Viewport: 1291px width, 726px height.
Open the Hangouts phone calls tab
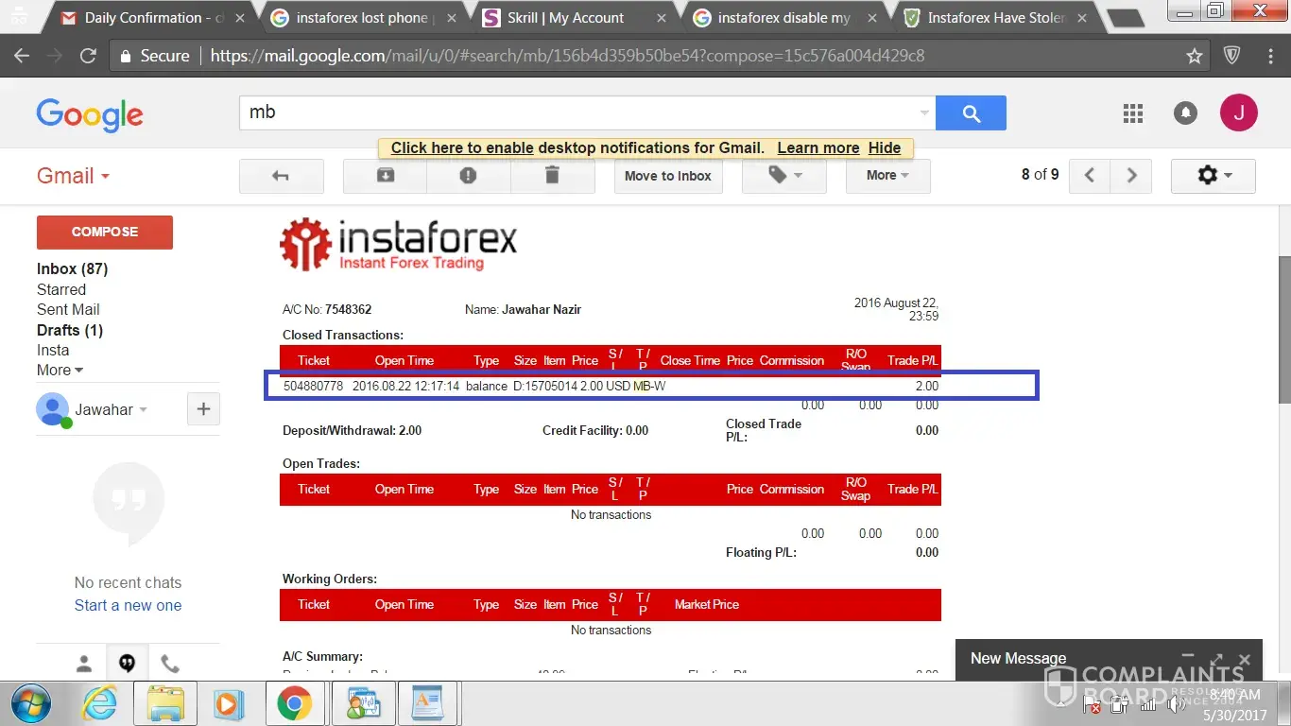coord(169,664)
